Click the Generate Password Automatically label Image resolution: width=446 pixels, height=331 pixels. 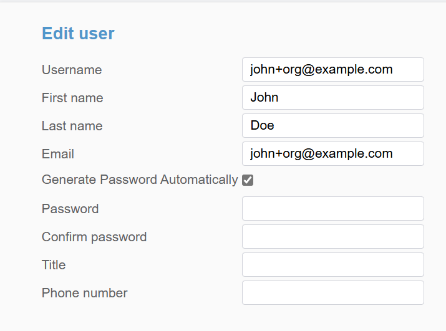pyautogui.click(x=140, y=180)
